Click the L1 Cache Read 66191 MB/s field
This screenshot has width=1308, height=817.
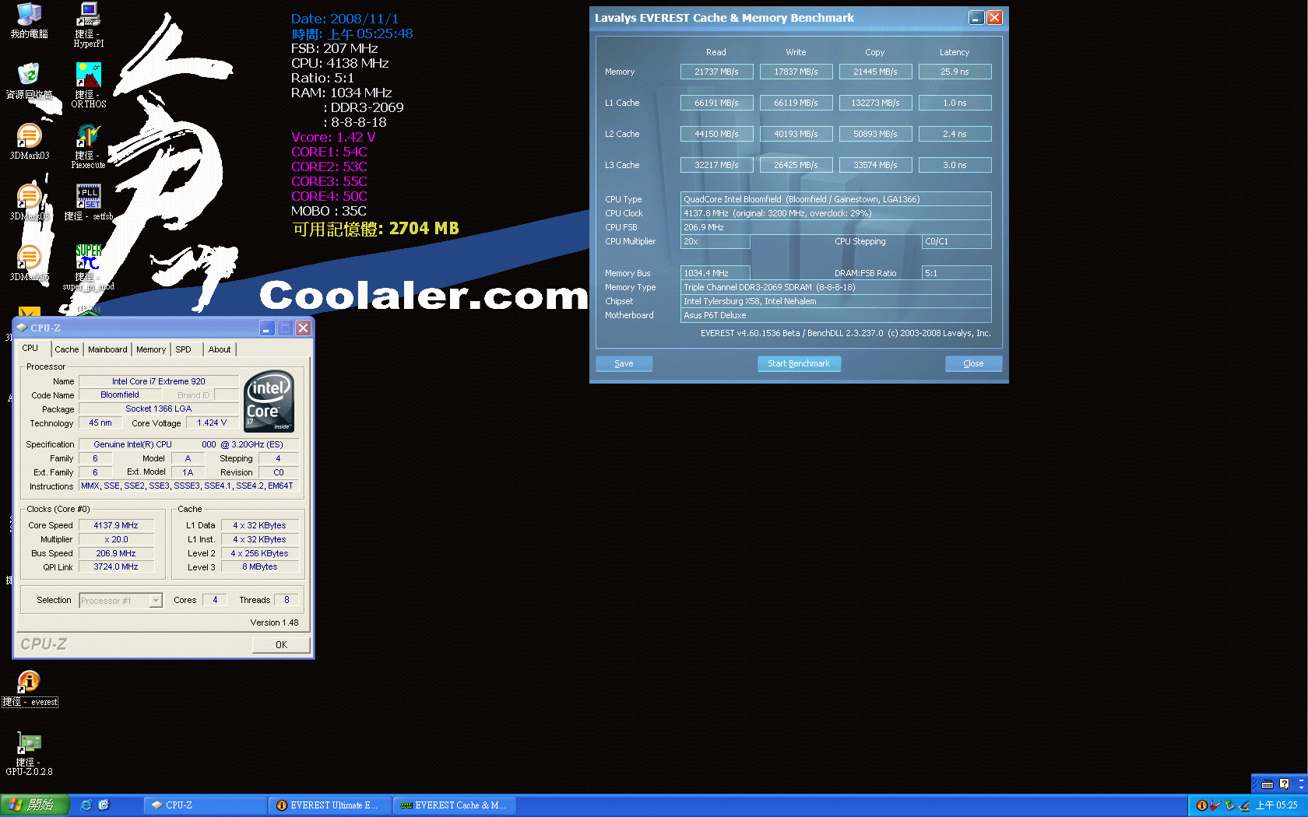tap(716, 103)
